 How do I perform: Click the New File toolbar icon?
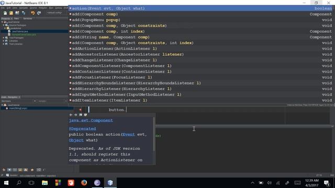pos(5,13)
